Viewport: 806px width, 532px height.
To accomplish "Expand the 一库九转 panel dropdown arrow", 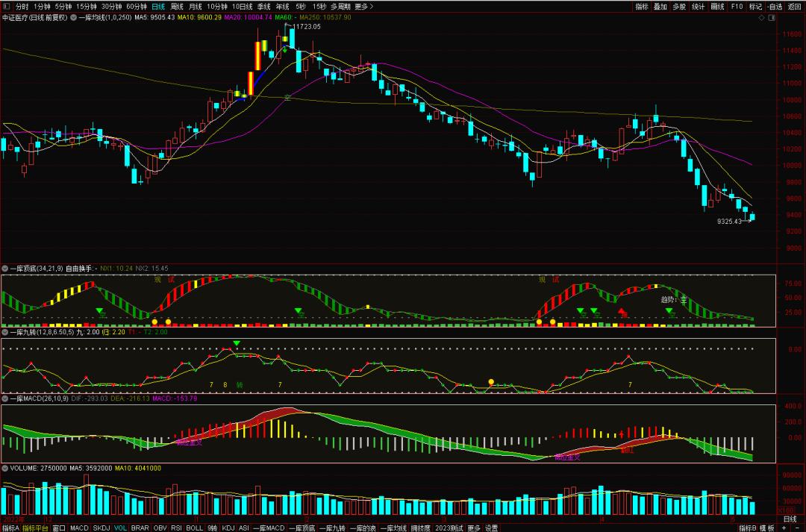I will tap(5, 332).
